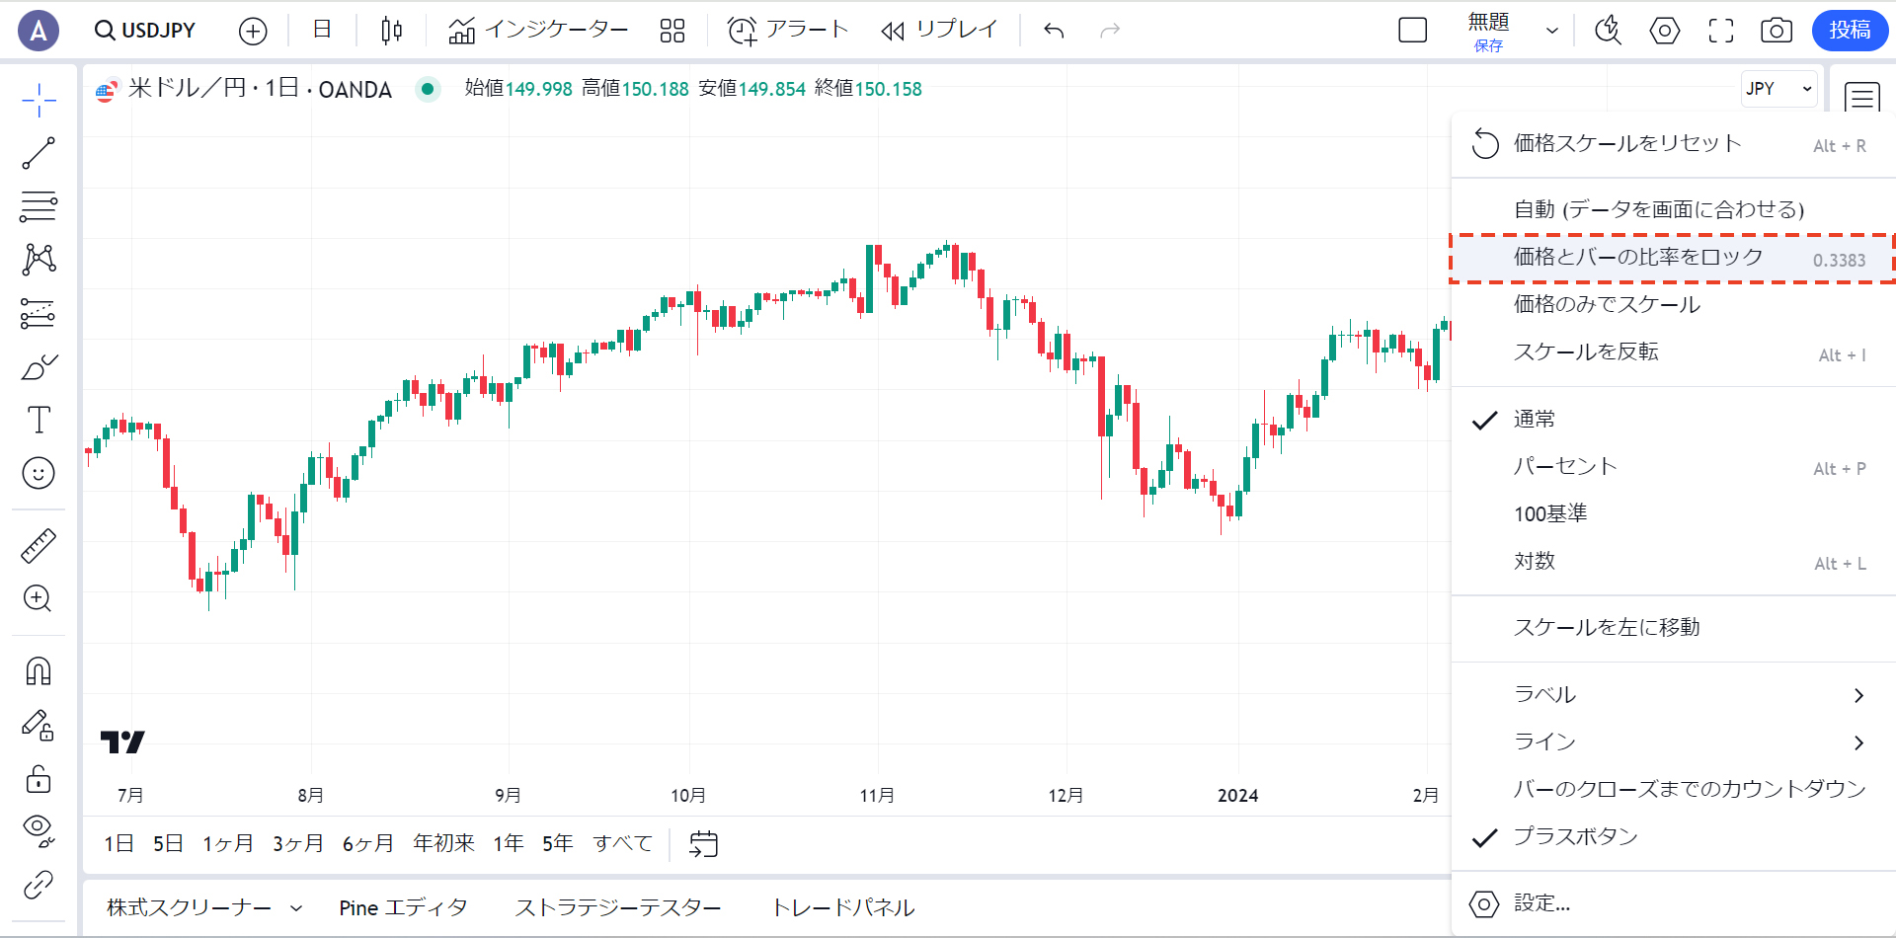Click the 投稿 publish button
1896x938 pixels.
point(1850,31)
